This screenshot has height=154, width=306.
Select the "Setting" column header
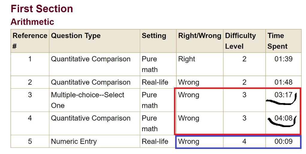click(x=154, y=36)
